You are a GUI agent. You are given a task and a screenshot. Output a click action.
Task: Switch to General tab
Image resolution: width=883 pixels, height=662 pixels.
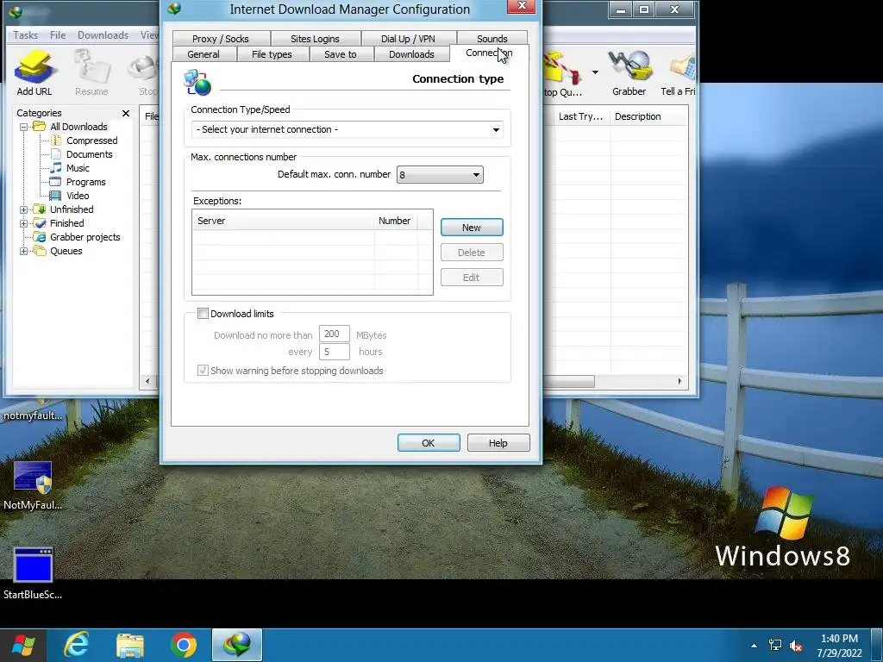[204, 54]
